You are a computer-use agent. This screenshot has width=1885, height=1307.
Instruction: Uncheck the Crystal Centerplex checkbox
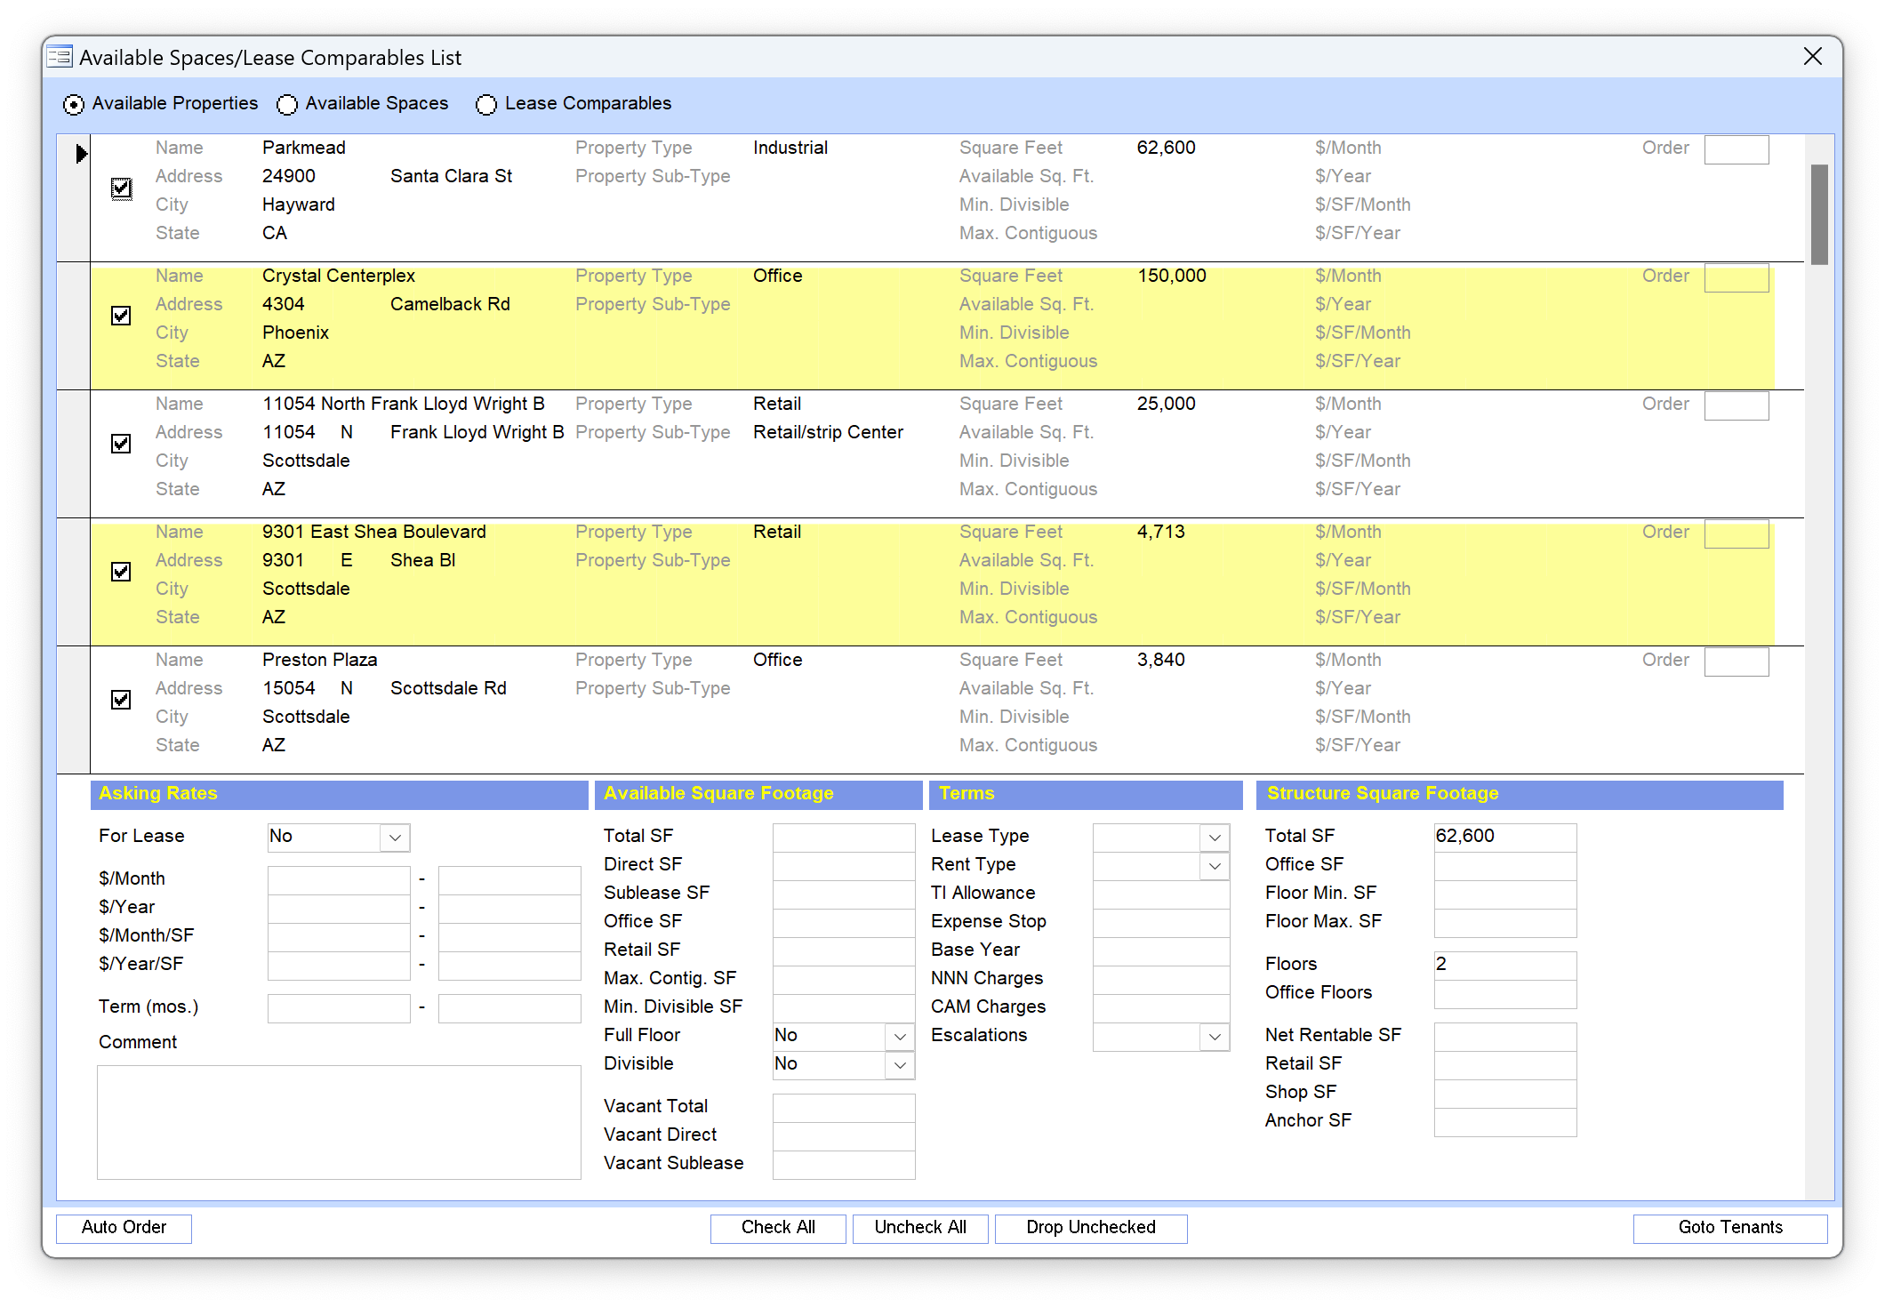(121, 316)
